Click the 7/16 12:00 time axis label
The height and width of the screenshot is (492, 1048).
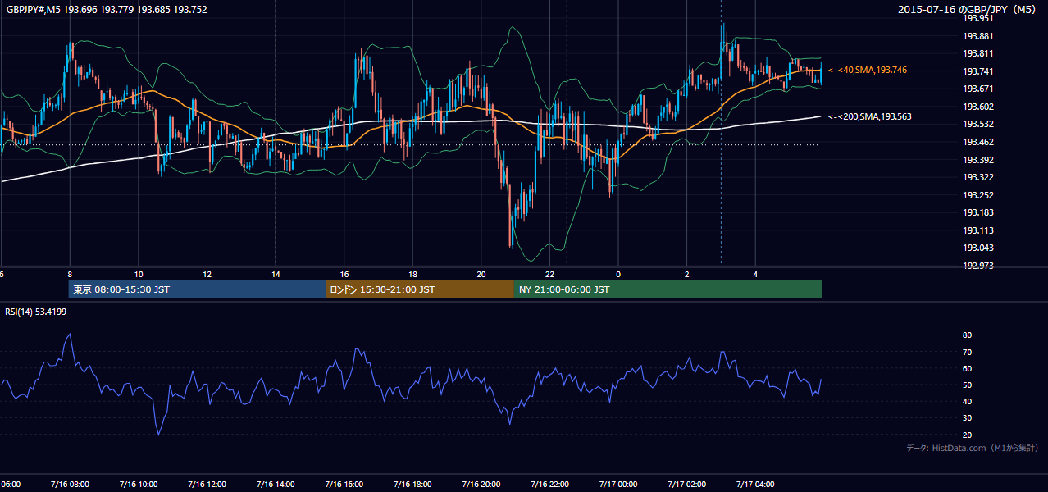(x=207, y=485)
